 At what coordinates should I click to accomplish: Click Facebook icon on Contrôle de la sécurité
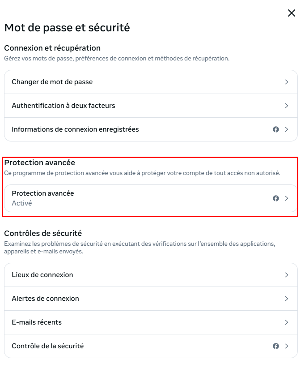tap(276, 346)
